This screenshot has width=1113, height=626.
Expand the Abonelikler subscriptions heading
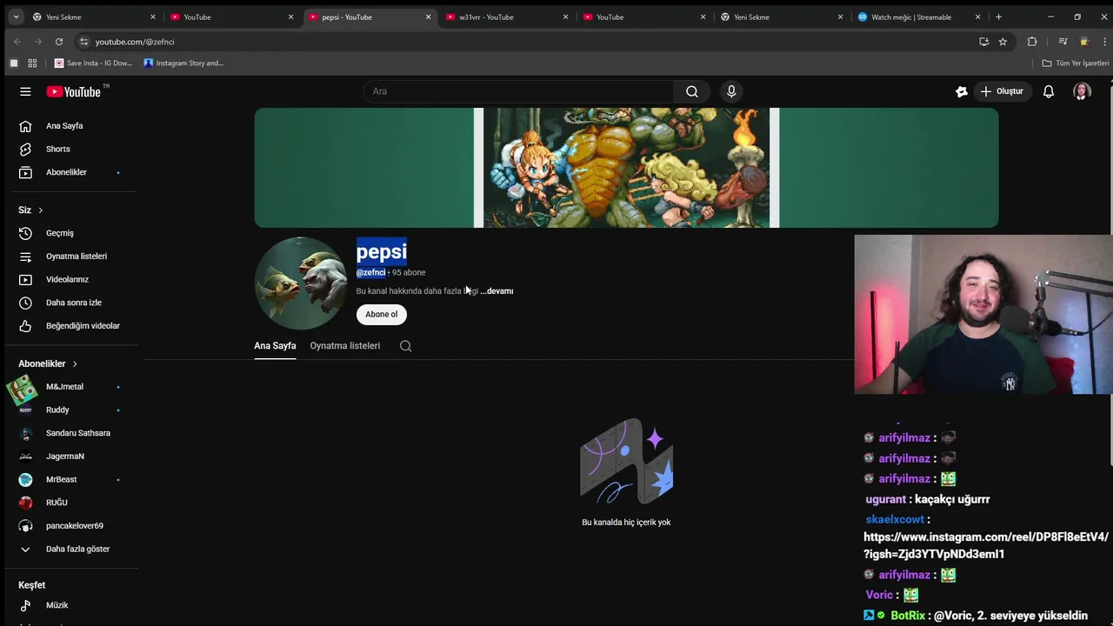[48, 363]
